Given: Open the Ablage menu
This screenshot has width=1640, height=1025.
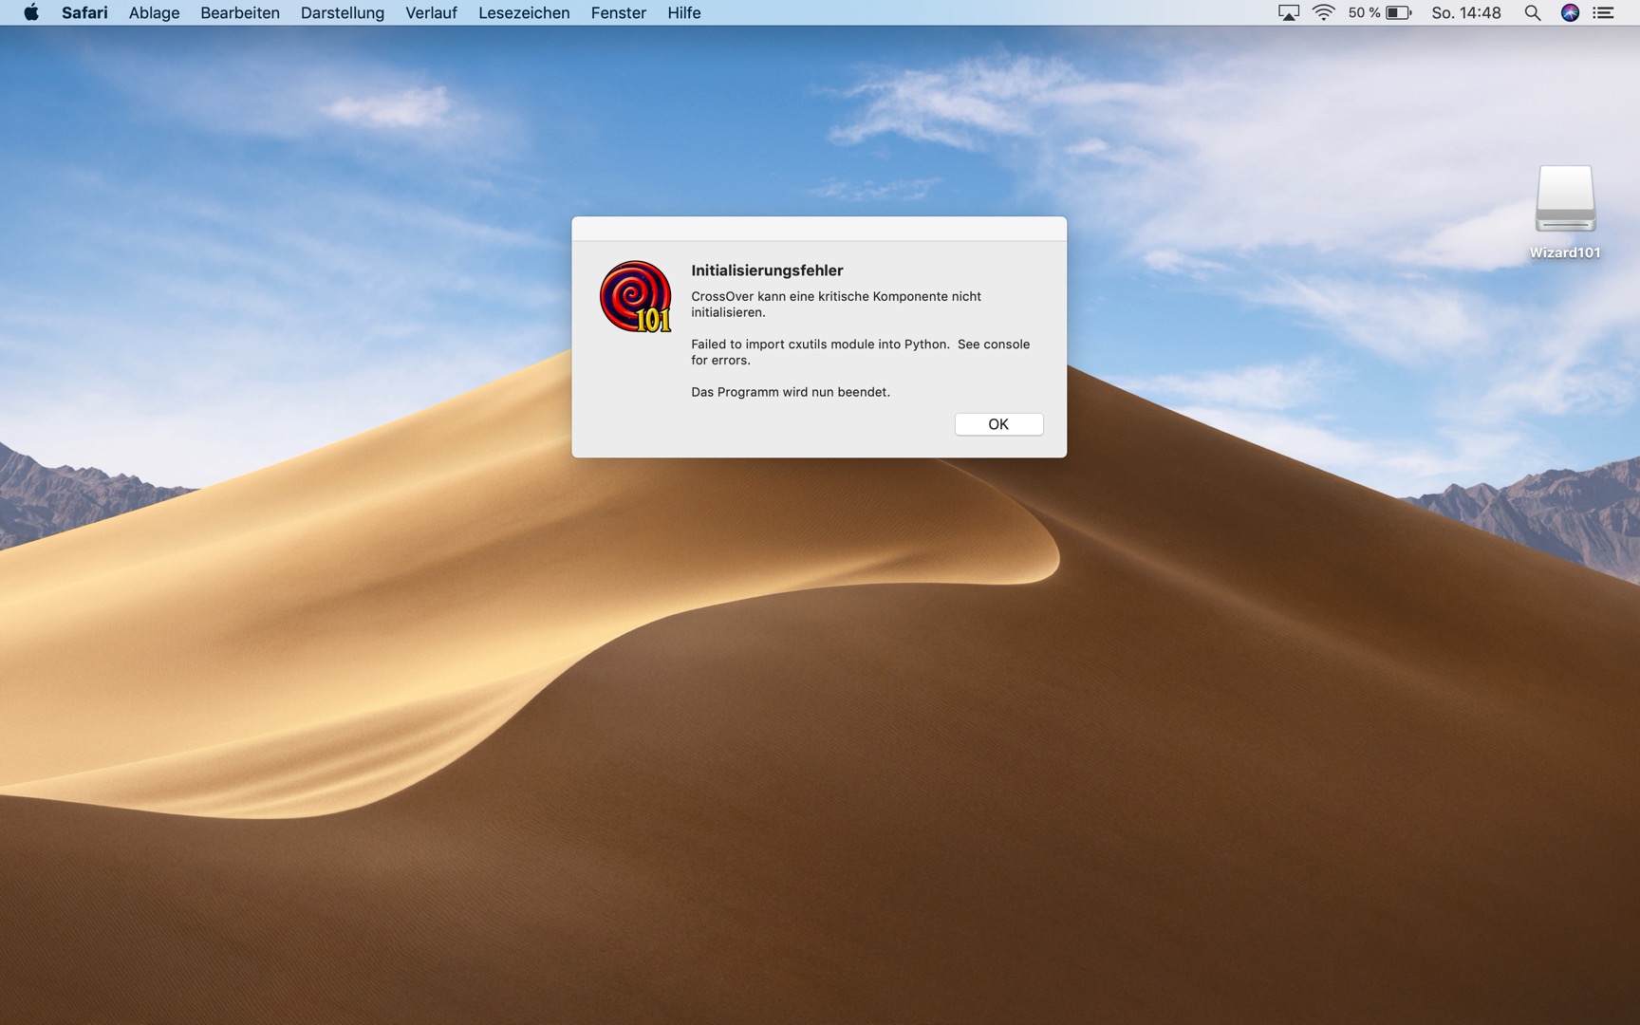Looking at the screenshot, I should pyautogui.click(x=154, y=12).
